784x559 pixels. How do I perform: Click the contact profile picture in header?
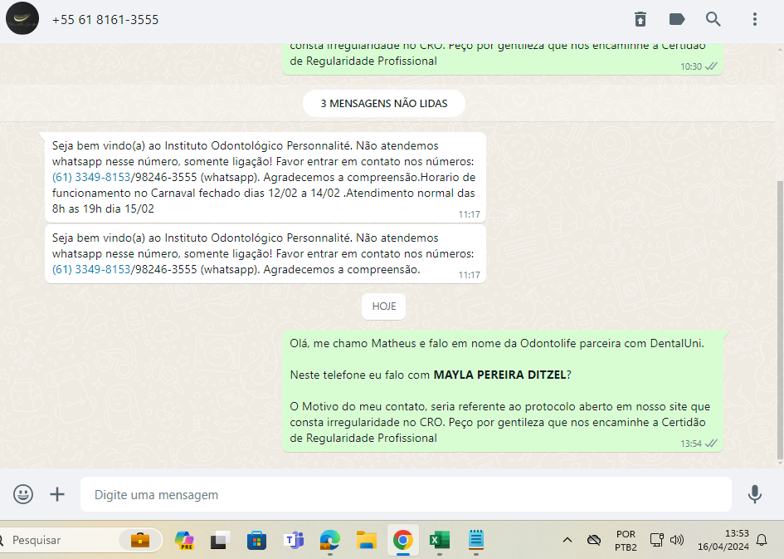click(x=22, y=19)
